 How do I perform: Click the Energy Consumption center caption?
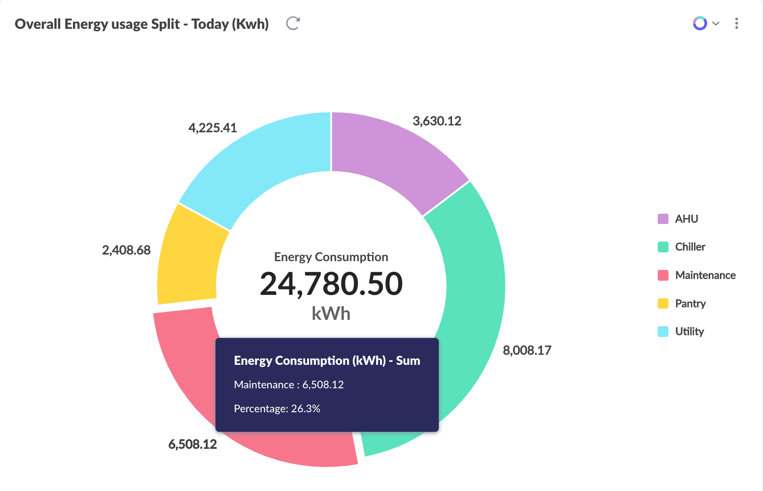[331, 257]
